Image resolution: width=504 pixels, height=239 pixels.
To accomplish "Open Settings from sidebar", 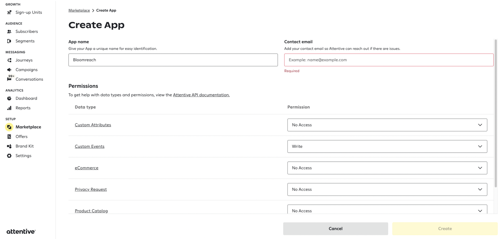I will [23, 156].
